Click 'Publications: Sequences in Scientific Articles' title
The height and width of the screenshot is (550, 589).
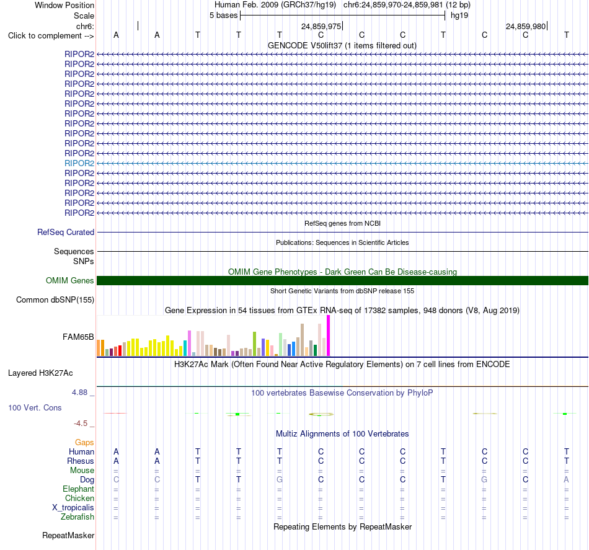pos(342,242)
